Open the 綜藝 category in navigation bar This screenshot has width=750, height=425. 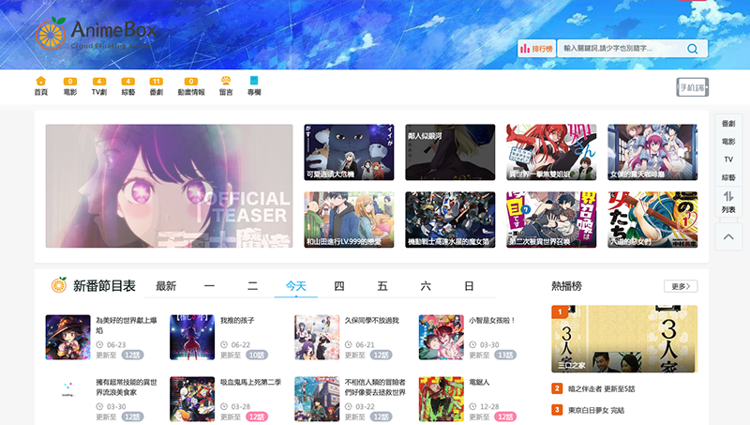(x=128, y=86)
